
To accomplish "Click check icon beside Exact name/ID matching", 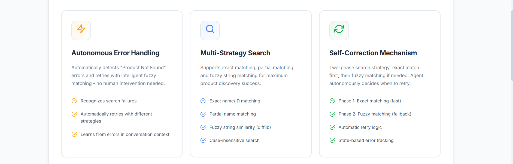I will [x=203, y=101].
